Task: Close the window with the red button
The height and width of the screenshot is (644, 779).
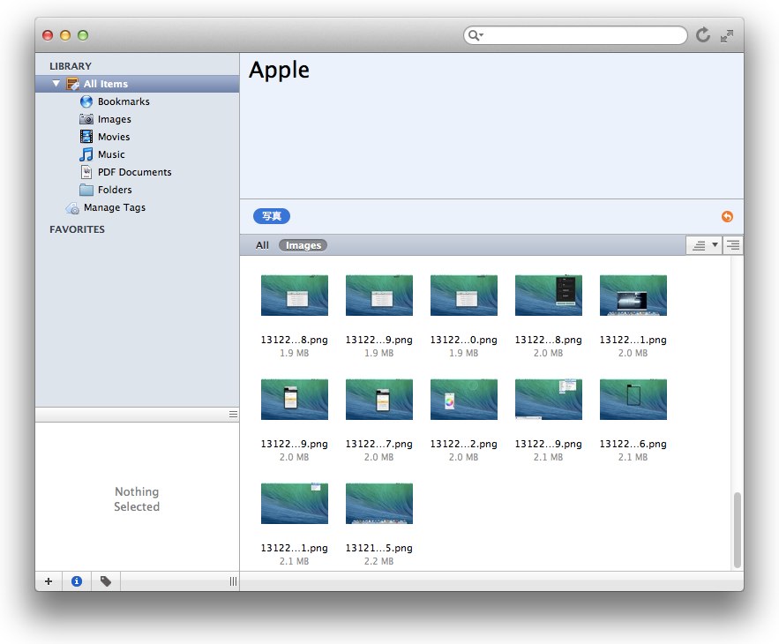Action: point(48,35)
